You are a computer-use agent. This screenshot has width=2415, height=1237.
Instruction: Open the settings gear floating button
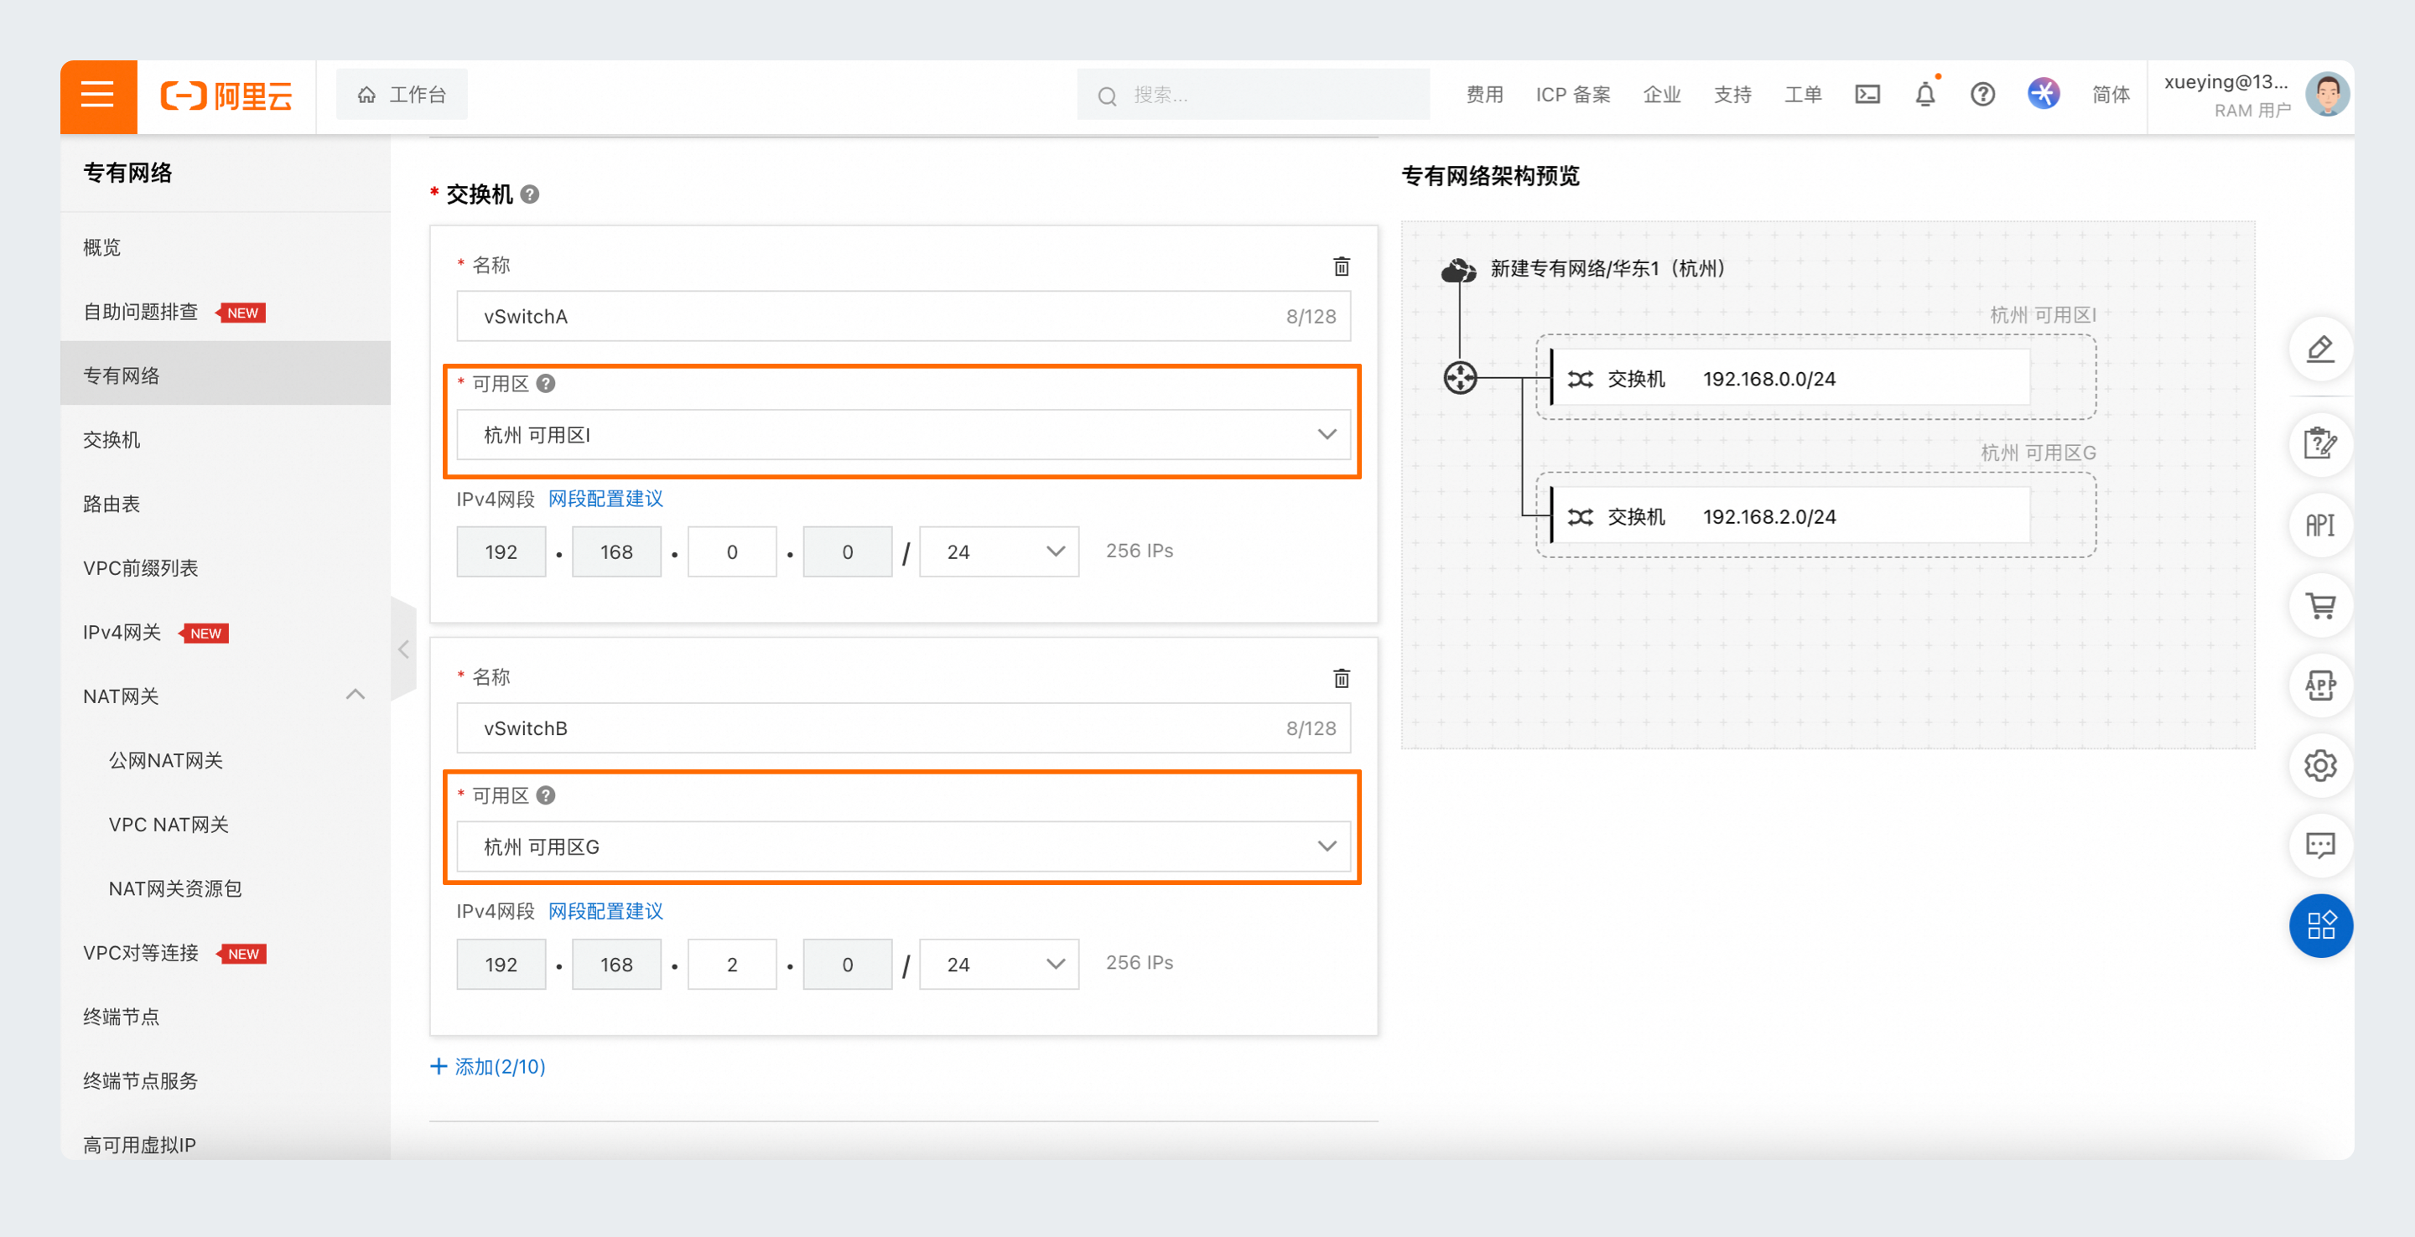pos(2319,766)
